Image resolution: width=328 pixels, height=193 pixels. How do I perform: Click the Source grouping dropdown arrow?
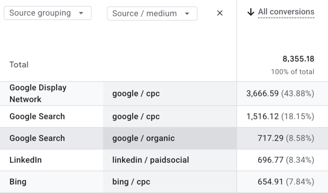click(x=81, y=13)
